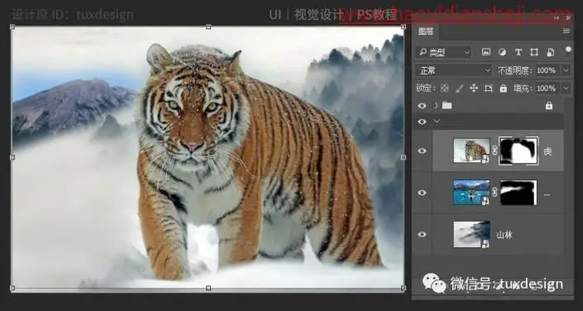
Task: Click the top-right transform handle on canvas
Action: tap(404, 27)
